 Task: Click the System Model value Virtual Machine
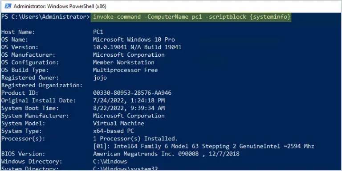[118, 123]
